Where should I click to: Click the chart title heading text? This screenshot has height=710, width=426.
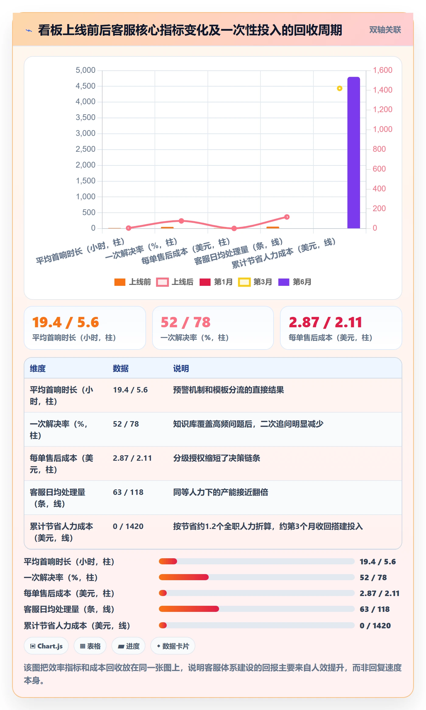click(190, 30)
